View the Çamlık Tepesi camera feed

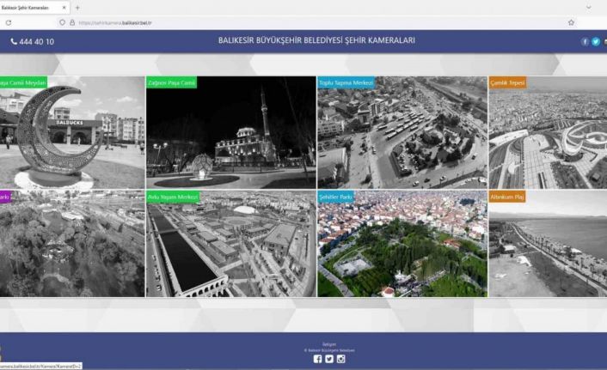coord(548,132)
